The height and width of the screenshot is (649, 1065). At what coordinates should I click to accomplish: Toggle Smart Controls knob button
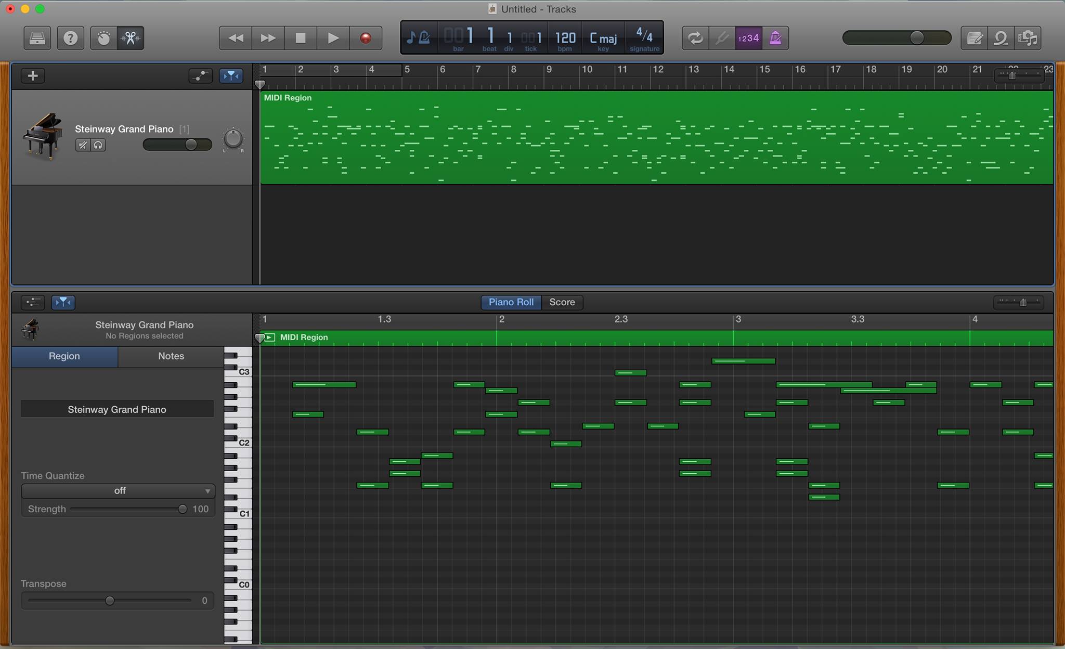point(103,38)
